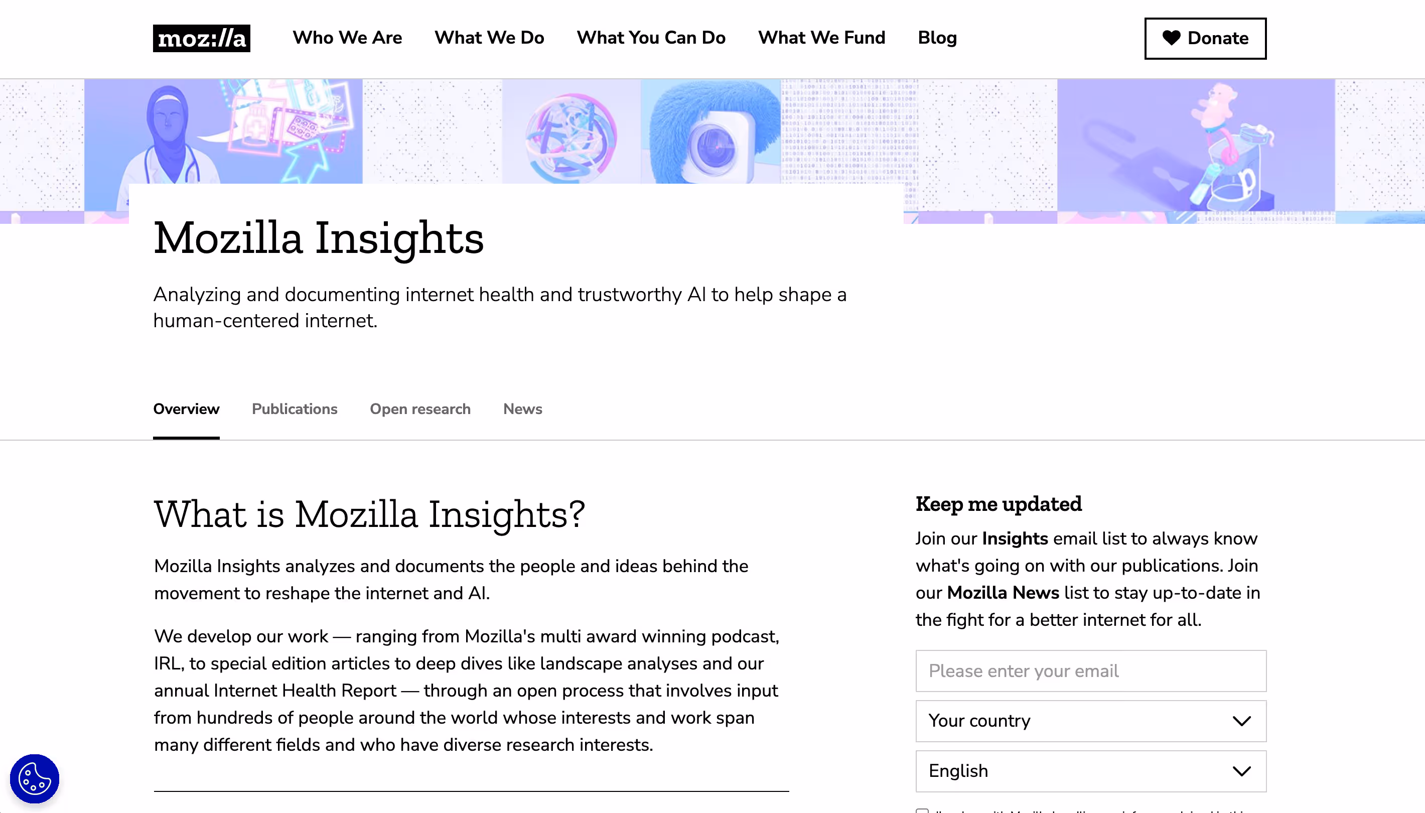This screenshot has width=1425, height=813.
Task: Expand the country selector chevron
Action: [x=1241, y=721]
